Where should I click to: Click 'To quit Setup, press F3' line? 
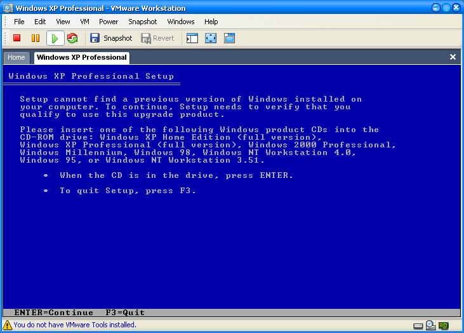pos(128,191)
